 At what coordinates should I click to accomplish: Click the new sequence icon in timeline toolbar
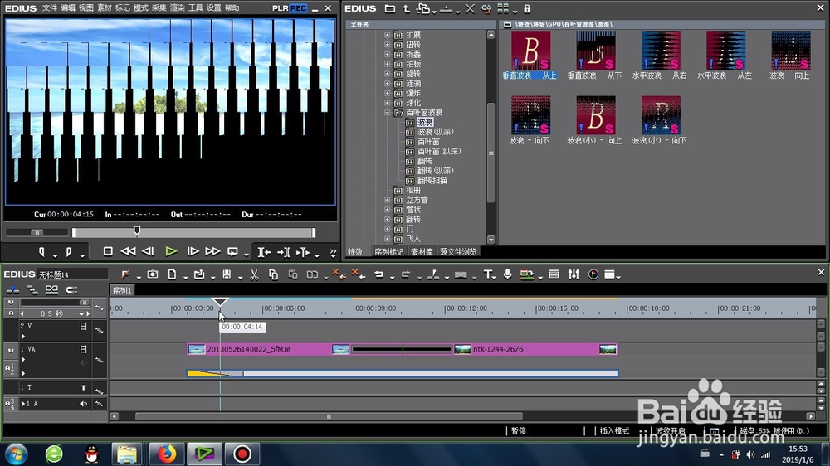172,274
